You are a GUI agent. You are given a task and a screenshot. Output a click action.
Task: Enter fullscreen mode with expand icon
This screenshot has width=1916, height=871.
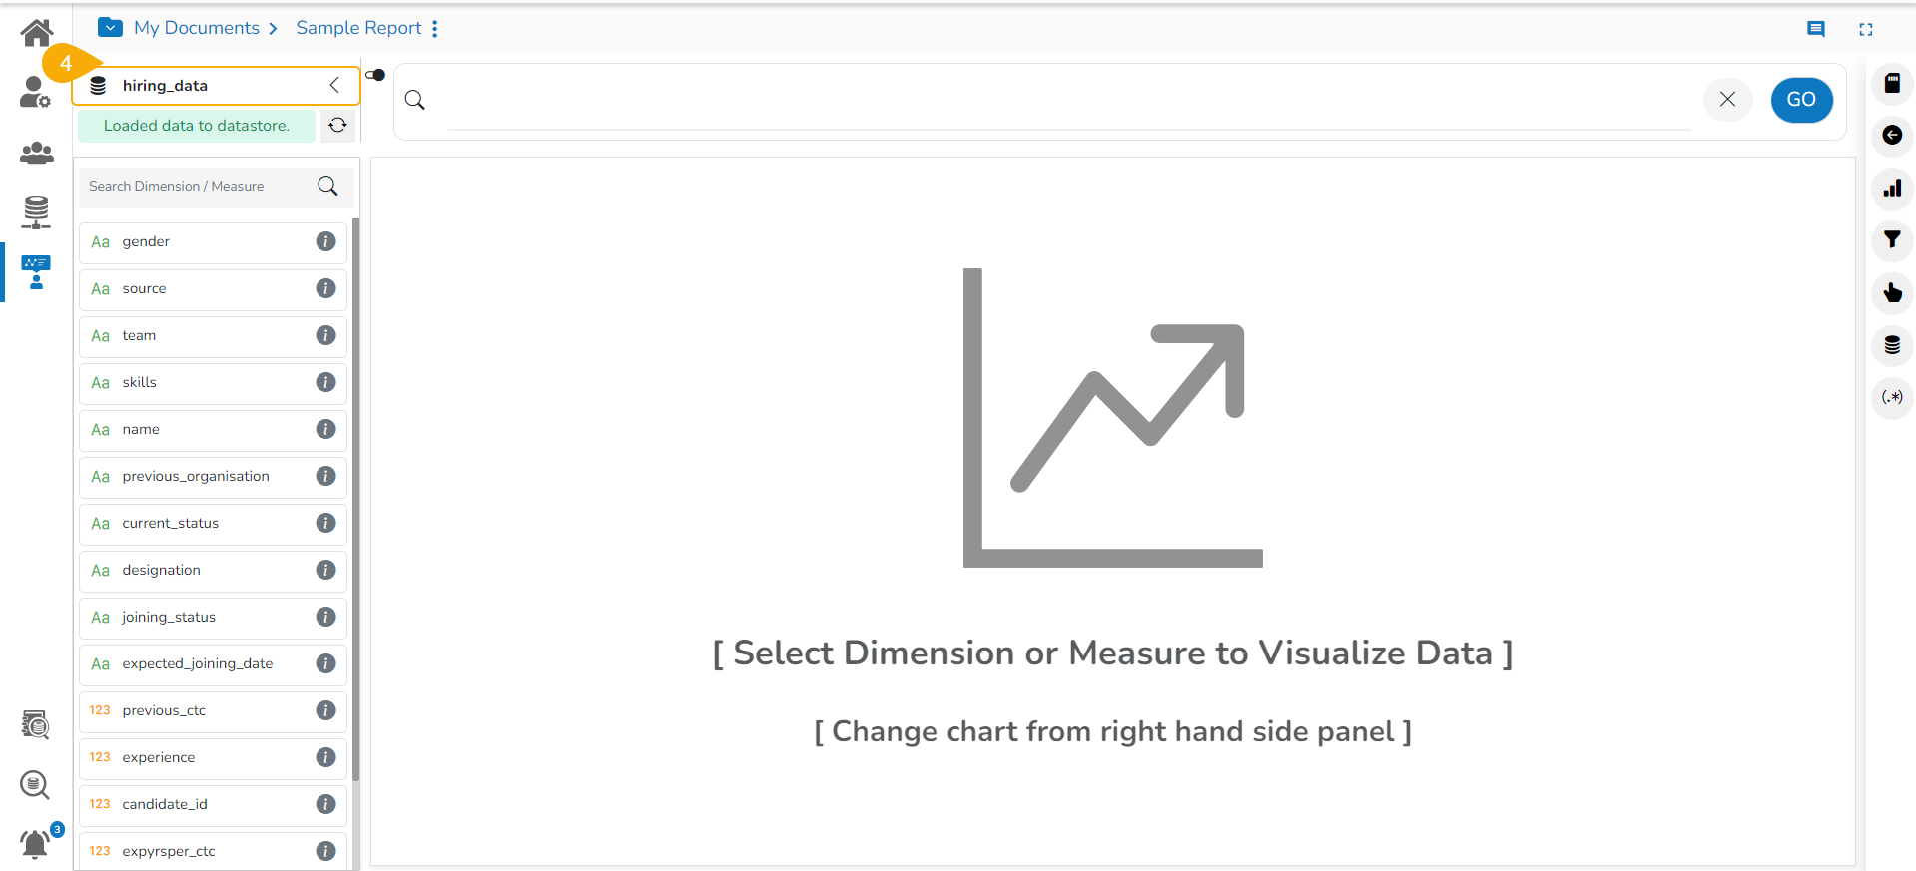(x=1866, y=29)
